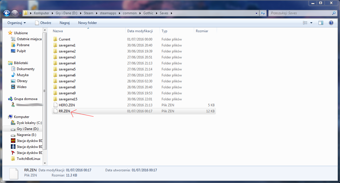Screen dimensions: 340x183
Task: Create a new folder with Nowy folder
Action: (87, 23)
